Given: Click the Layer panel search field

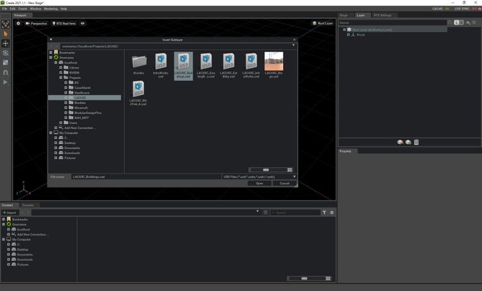Looking at the screenshot, I should click(x=393, y=22).
